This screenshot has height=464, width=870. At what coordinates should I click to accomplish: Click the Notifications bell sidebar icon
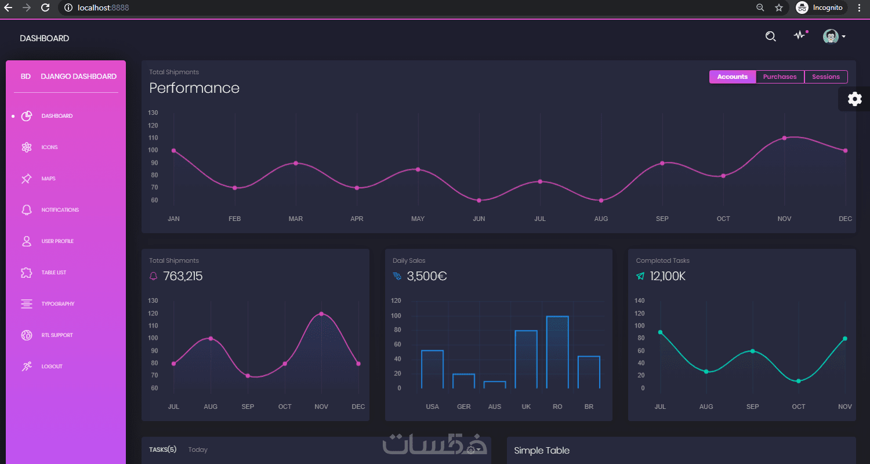click(27, 210)
